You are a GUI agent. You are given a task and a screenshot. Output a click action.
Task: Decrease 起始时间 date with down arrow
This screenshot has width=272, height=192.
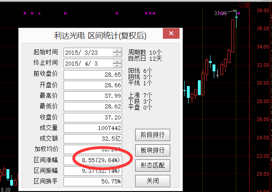pos(117,55)
